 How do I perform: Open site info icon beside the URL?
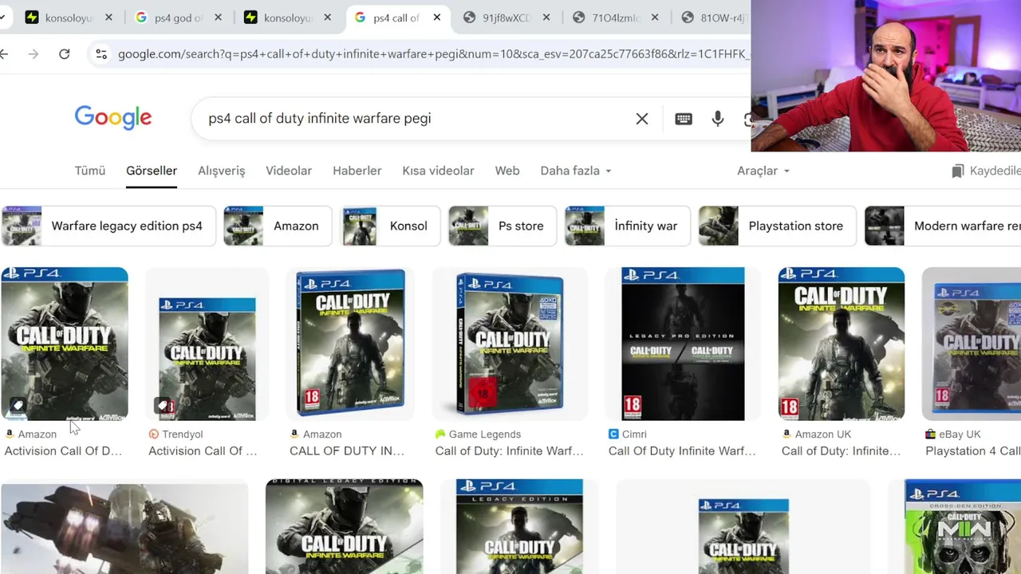pos(101,54)
